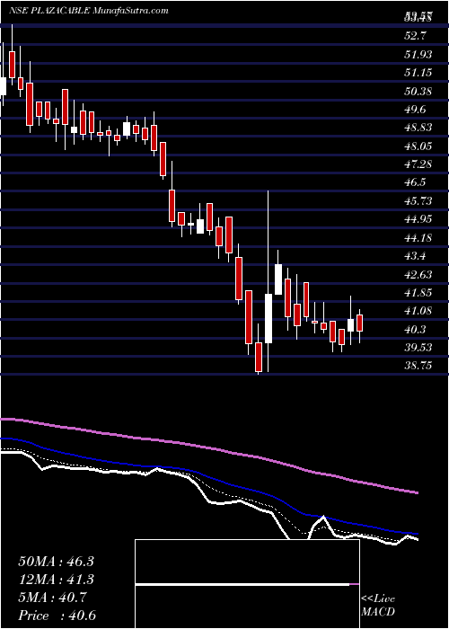Viewport: 449px width, 629px height.
Task: Click the 50.38 price axis label
Action: [418, 91]
